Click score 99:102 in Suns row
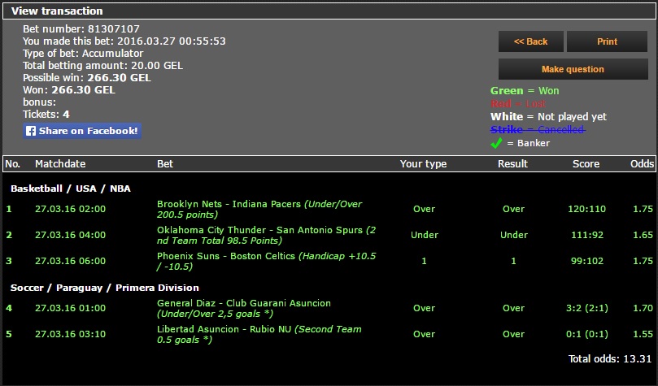This screenshot has width=658, height=386. [x=587, y=261]
